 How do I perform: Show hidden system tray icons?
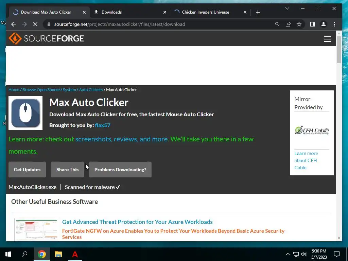(288, 254)
